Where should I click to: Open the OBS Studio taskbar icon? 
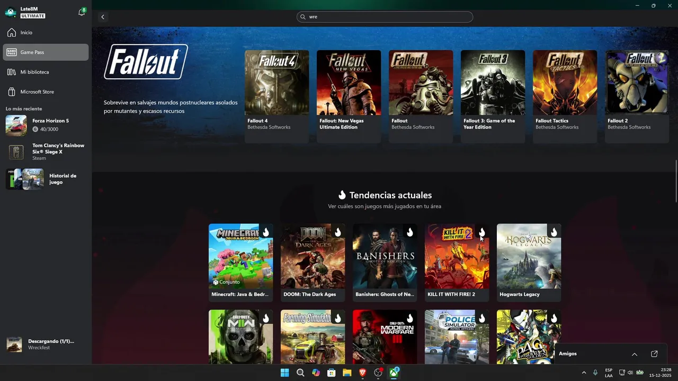coord(378,373)
